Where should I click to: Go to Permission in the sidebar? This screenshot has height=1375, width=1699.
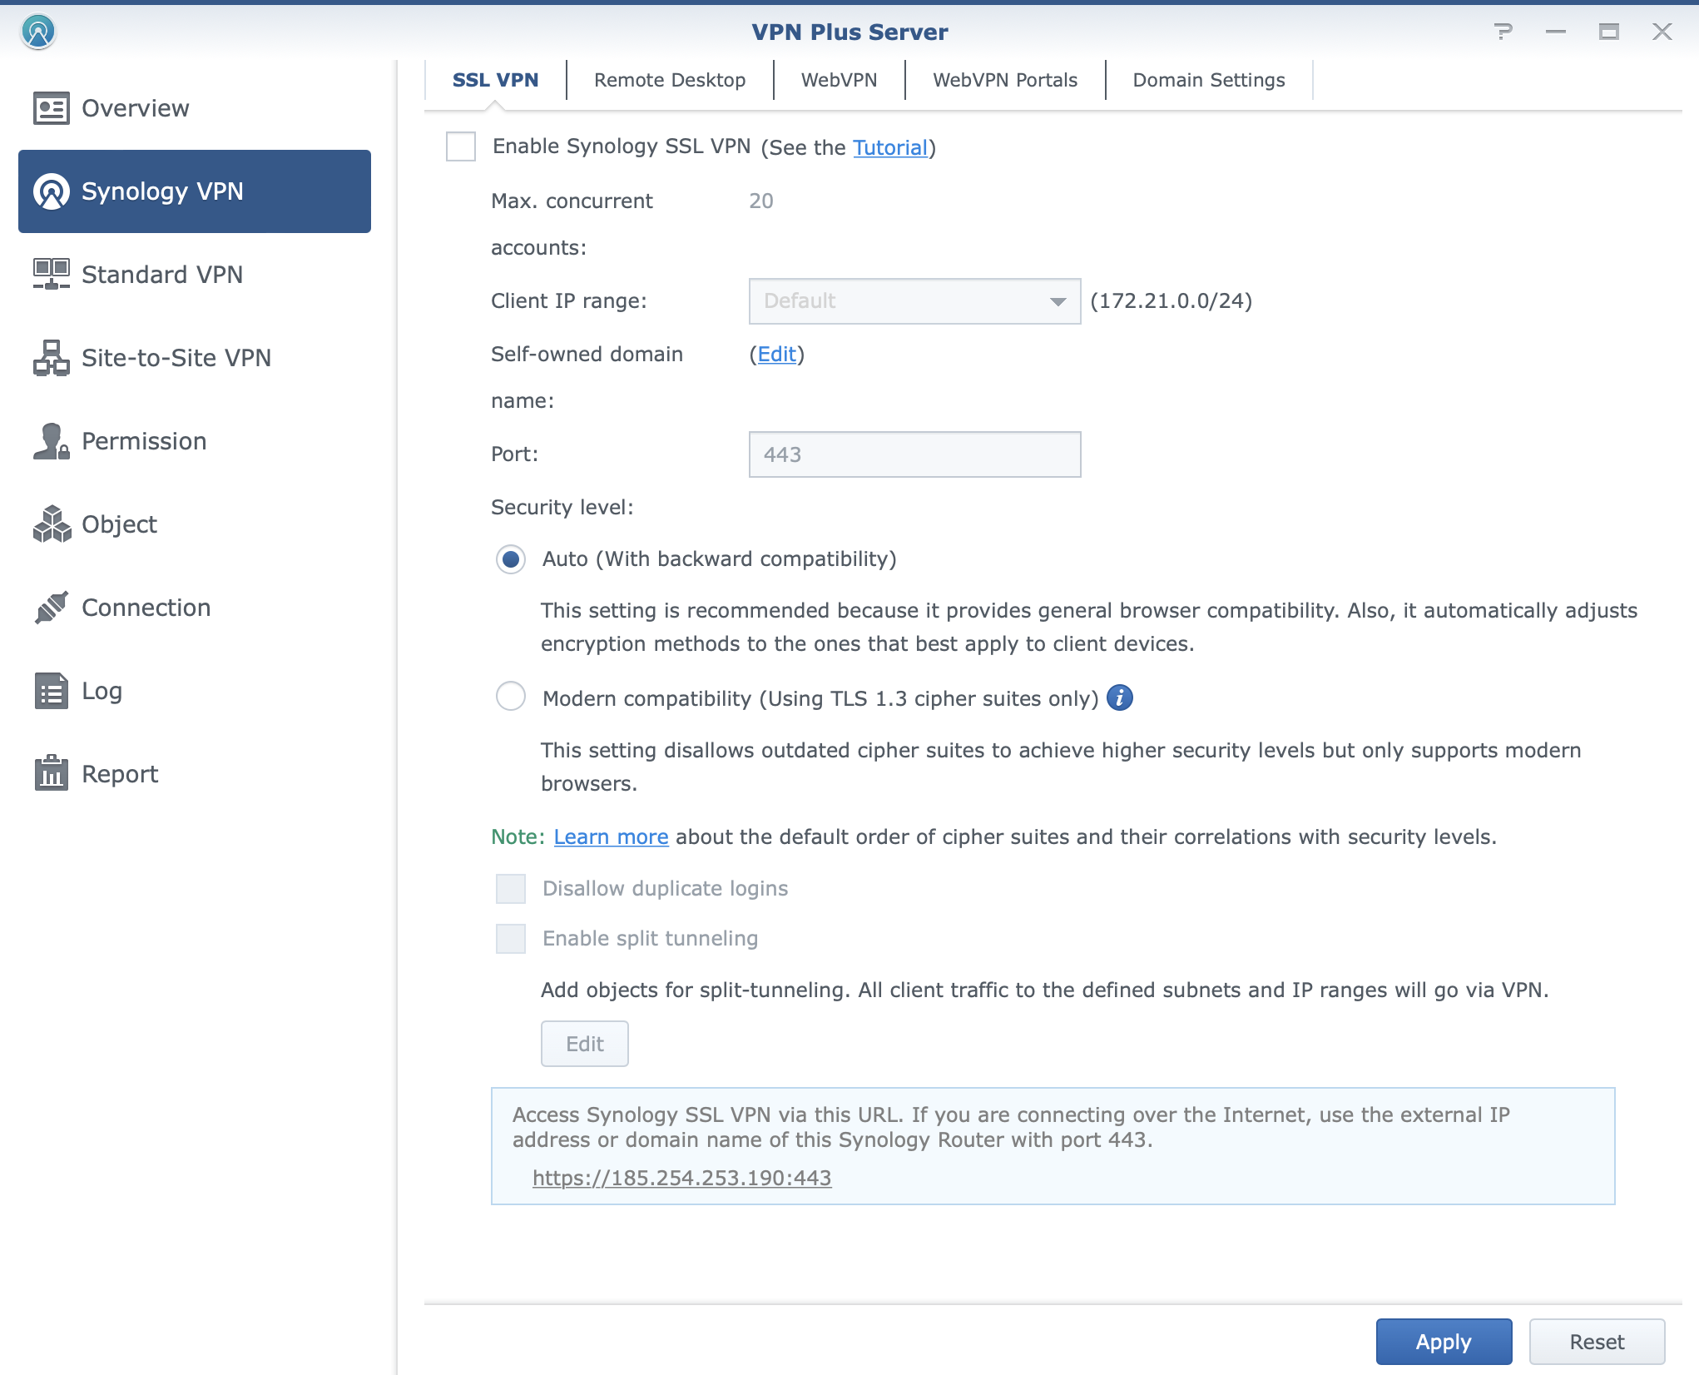coord(195,441)
